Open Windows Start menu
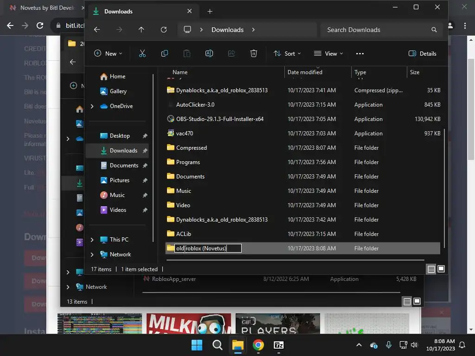475x356 pixels. (197, 345)
